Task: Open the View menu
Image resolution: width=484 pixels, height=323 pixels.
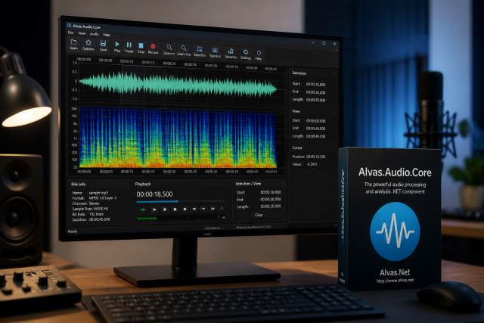Action: point(82,33)
